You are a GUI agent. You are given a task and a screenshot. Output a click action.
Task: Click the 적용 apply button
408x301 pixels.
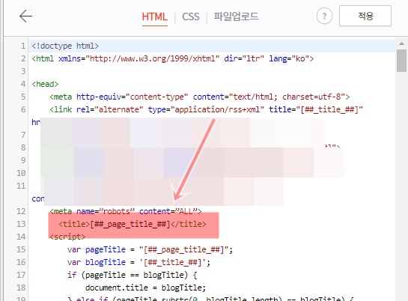pos(365,16)
